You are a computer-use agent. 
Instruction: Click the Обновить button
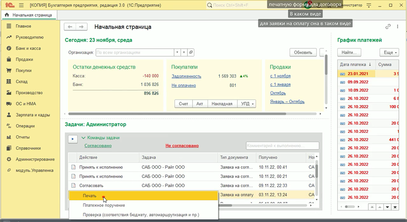pos(303,52)
